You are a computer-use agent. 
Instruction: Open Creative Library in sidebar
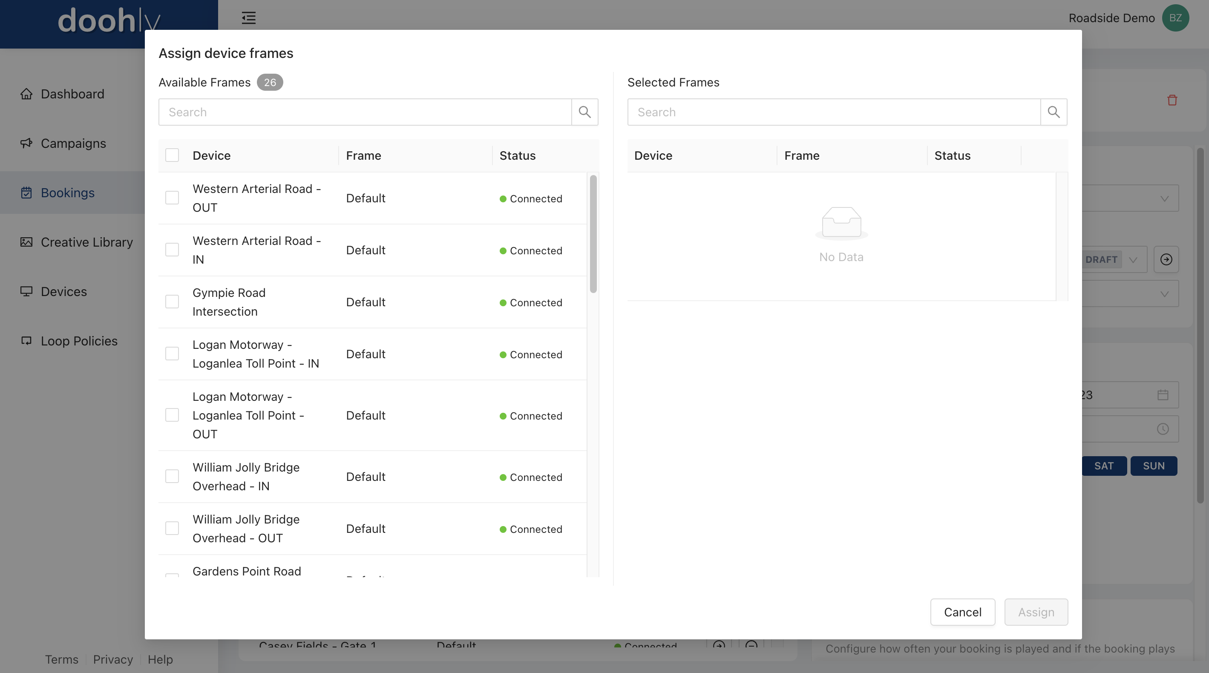point(86,242)
